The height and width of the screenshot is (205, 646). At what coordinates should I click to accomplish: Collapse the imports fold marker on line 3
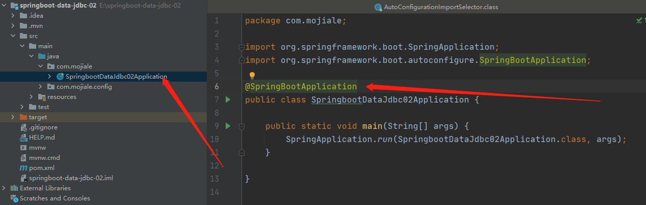[241, 47]
